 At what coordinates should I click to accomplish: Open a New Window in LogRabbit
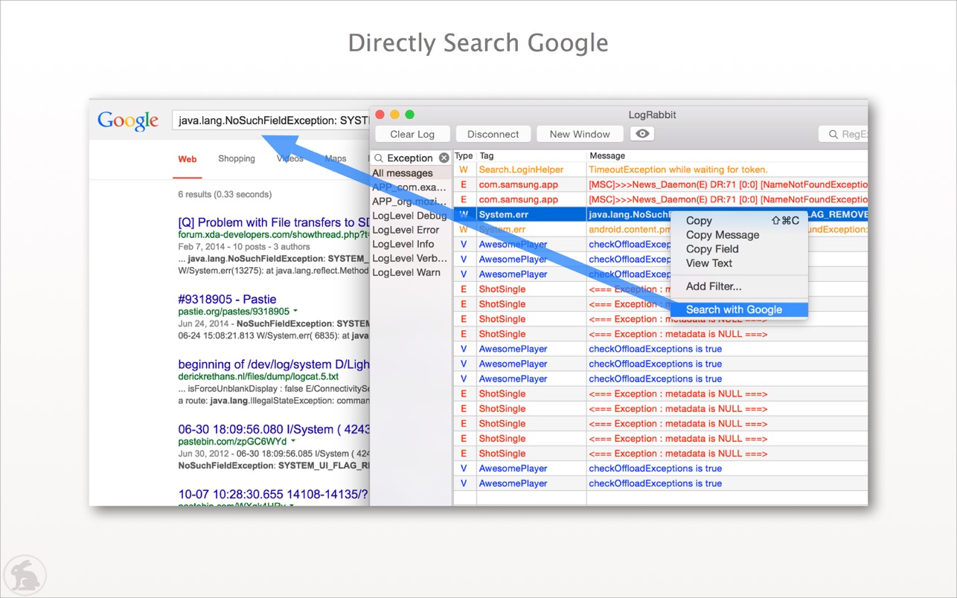(580, 134)
